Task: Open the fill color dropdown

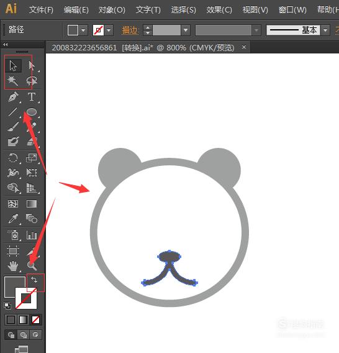Action: point(83,30)
